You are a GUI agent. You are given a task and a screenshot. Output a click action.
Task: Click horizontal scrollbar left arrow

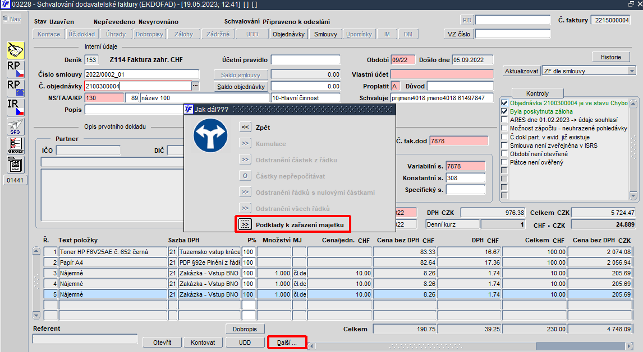[311, 346]
